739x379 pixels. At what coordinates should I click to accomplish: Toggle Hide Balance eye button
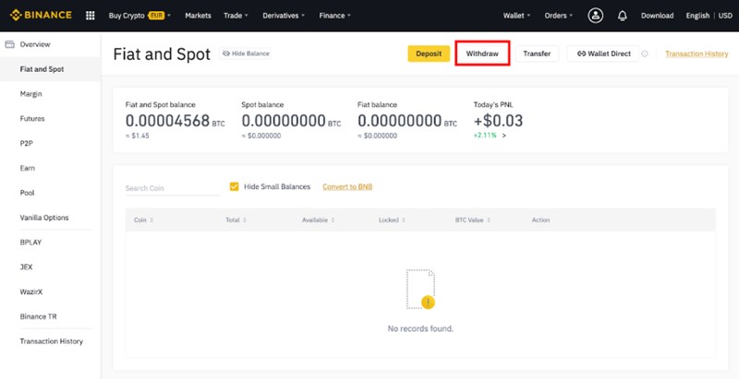[246, 54]
